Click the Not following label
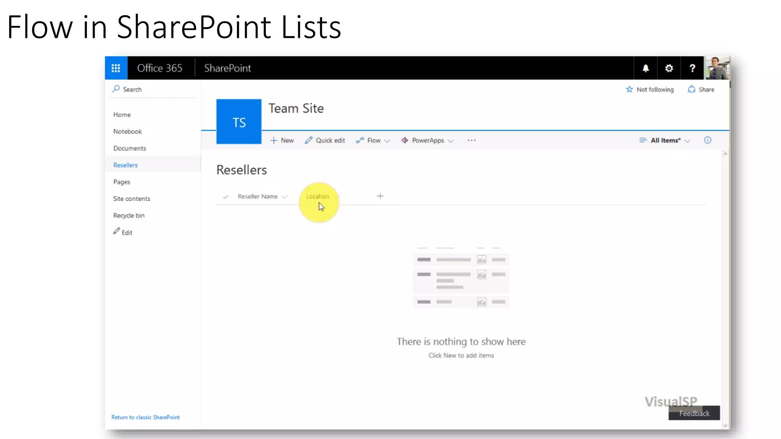This screenshot has width=781, height=439. [x=655, y=90]
